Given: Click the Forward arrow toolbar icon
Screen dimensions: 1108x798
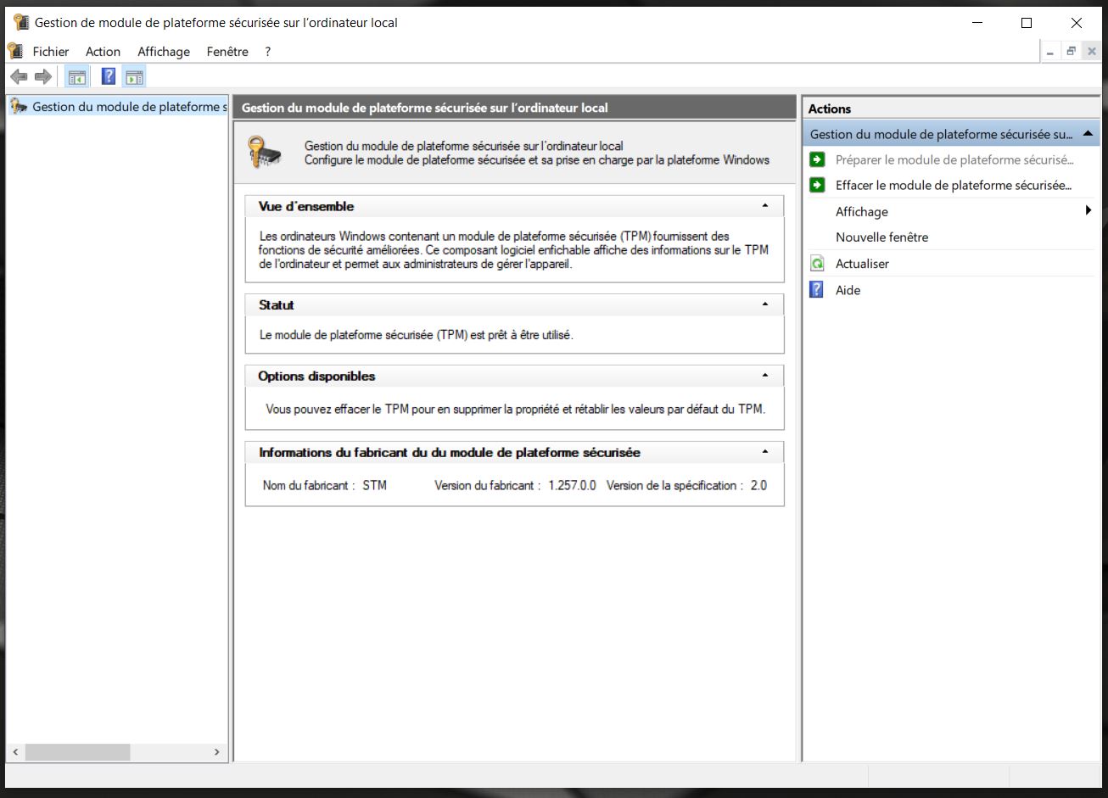Looking at the screenshot, I should click(43, 77).
